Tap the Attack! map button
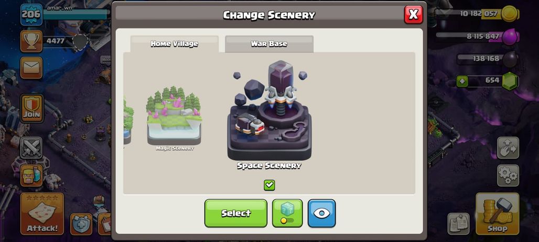Viewport: 539px width, 242px height. click(42, 214)
